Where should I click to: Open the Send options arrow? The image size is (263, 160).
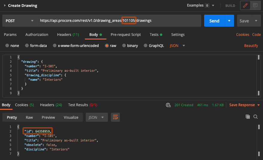point(229,21)
